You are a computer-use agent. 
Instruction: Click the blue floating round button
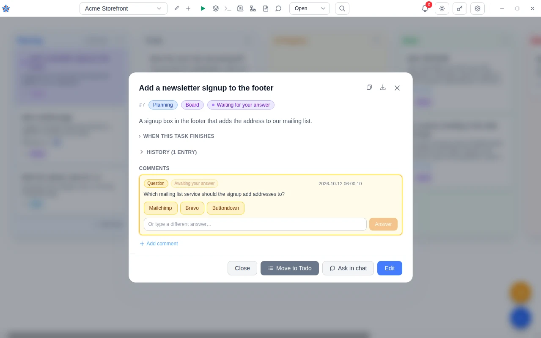click(x=520, y=318)
